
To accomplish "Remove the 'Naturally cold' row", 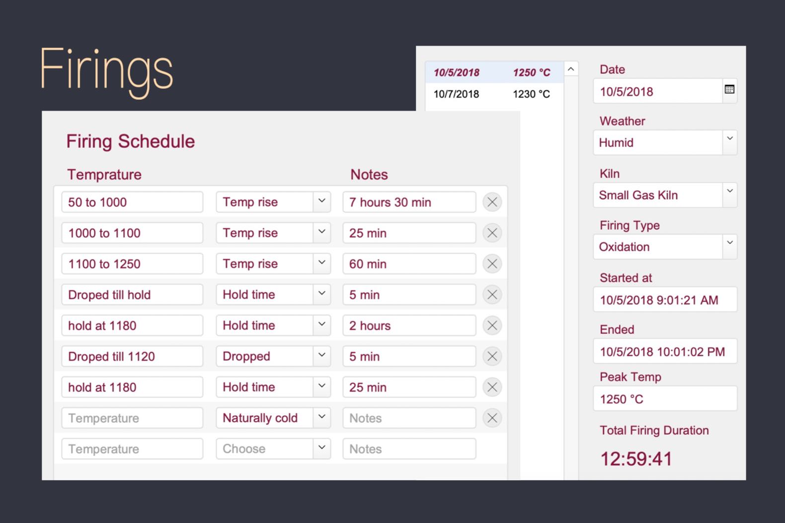I will [x=492, y=418].
